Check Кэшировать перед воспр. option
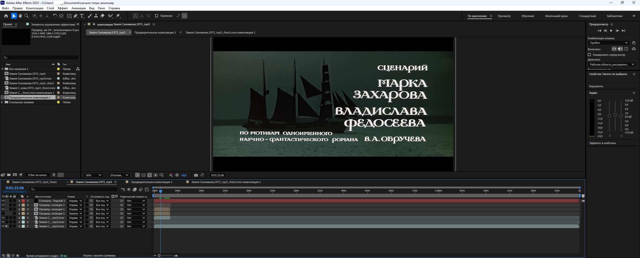 tap(589, 54)
